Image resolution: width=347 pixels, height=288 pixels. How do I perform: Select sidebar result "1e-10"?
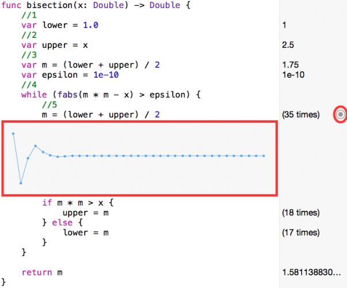pos(293,75)
